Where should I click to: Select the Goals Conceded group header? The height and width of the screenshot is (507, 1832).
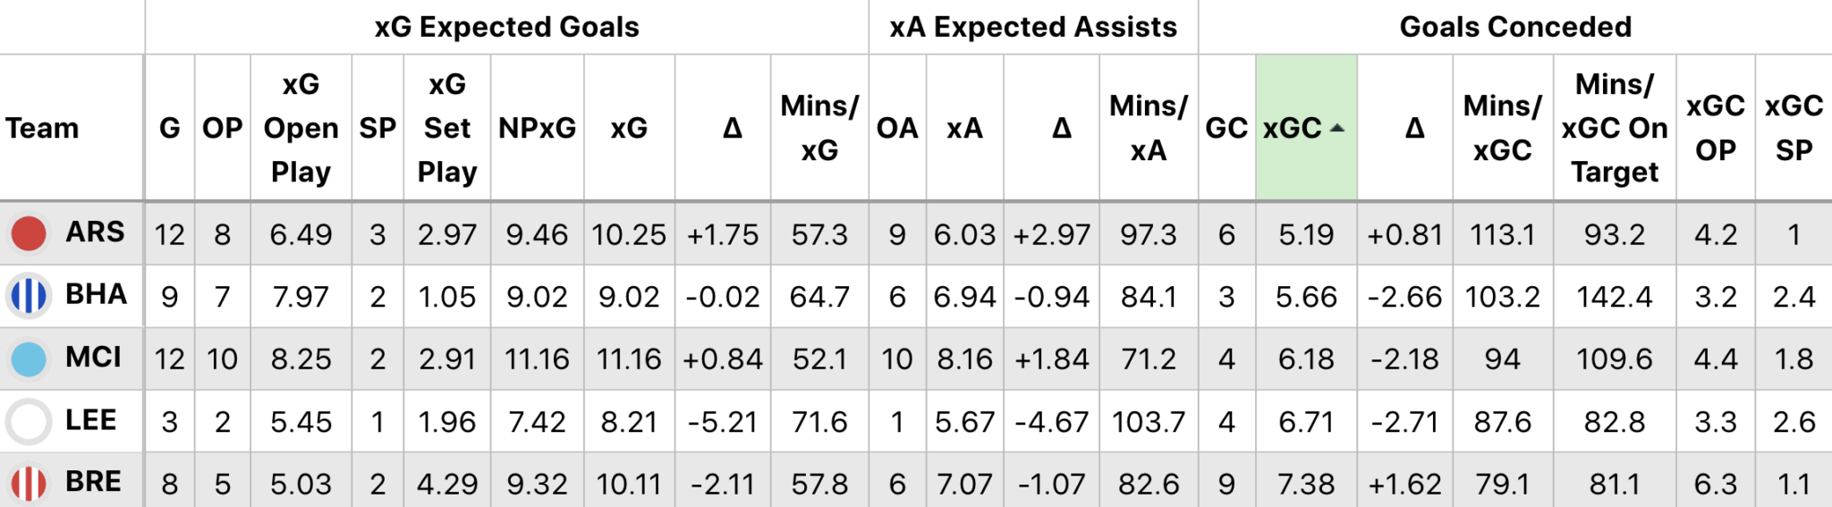[x=1515, y=27]
